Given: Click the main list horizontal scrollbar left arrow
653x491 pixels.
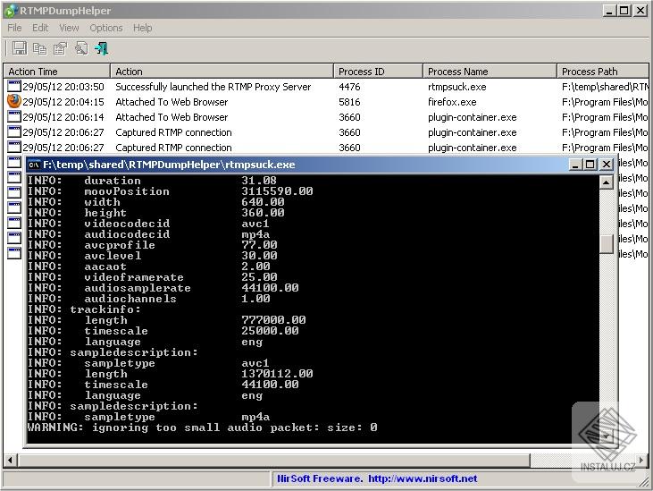Looking at the screenshot, I should [12, 460].
